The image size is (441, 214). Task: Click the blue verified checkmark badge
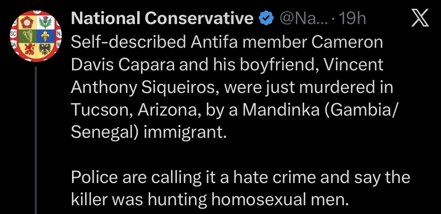click(266, 19)
